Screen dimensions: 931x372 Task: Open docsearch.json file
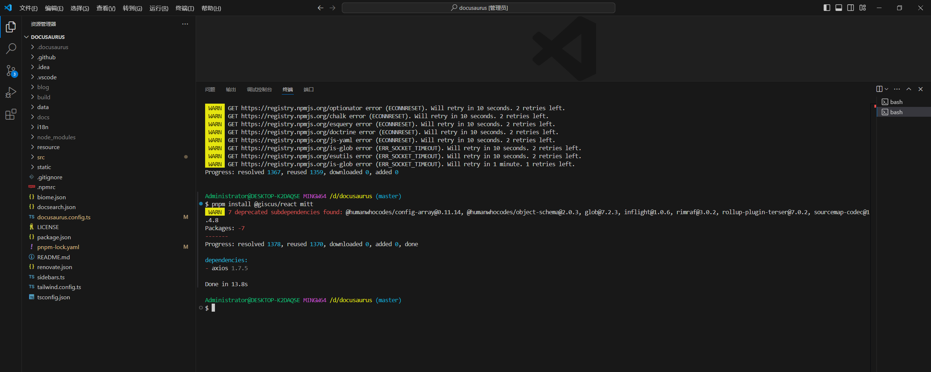point(108,207)
